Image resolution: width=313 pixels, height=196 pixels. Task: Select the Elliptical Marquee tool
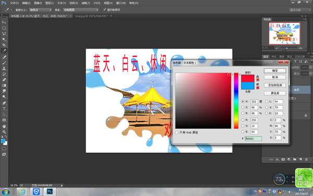tap(4, 28)
